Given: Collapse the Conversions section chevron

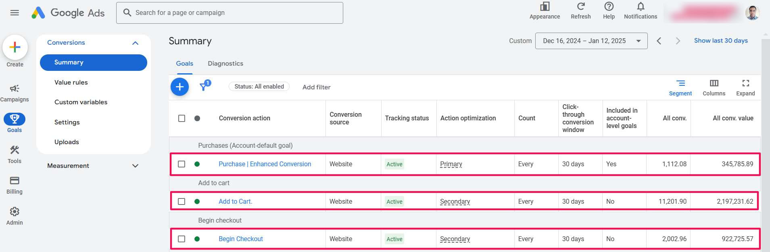Looking at the screenshot, I should click(136, 43).
